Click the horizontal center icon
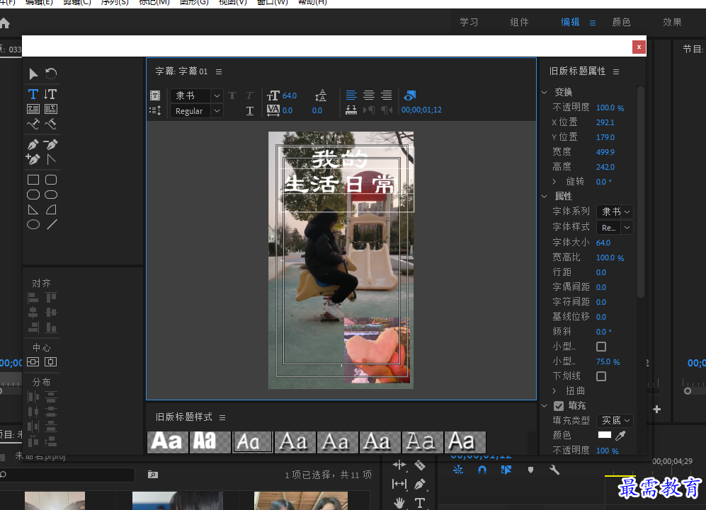Viewport: 706px width, 510px height. [51, 362]
